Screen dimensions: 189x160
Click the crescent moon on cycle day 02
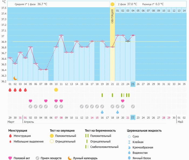(15, 78)
